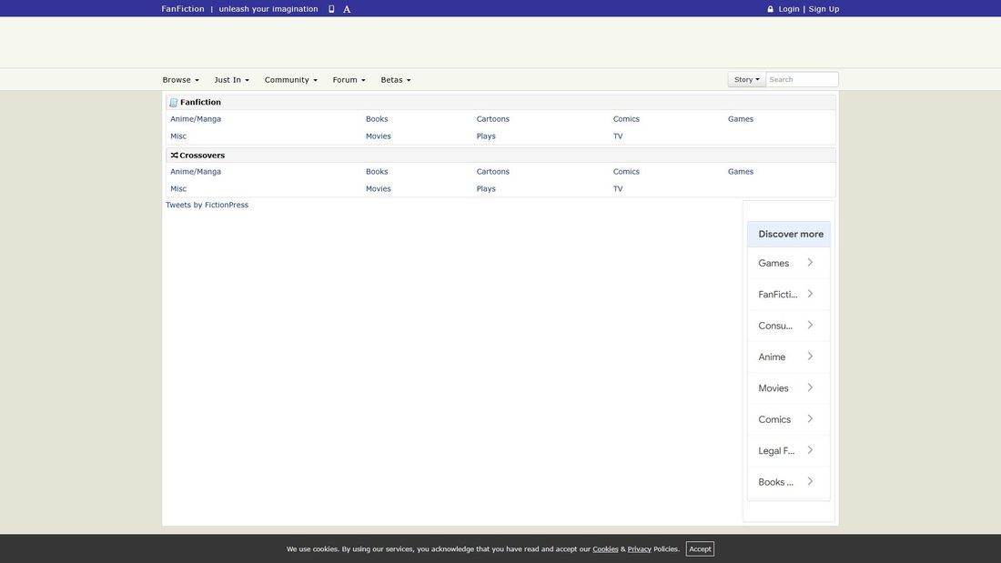Select Anime in Discover more
Viewport: 1001px width, 563px height.
(x=788, y=357)
